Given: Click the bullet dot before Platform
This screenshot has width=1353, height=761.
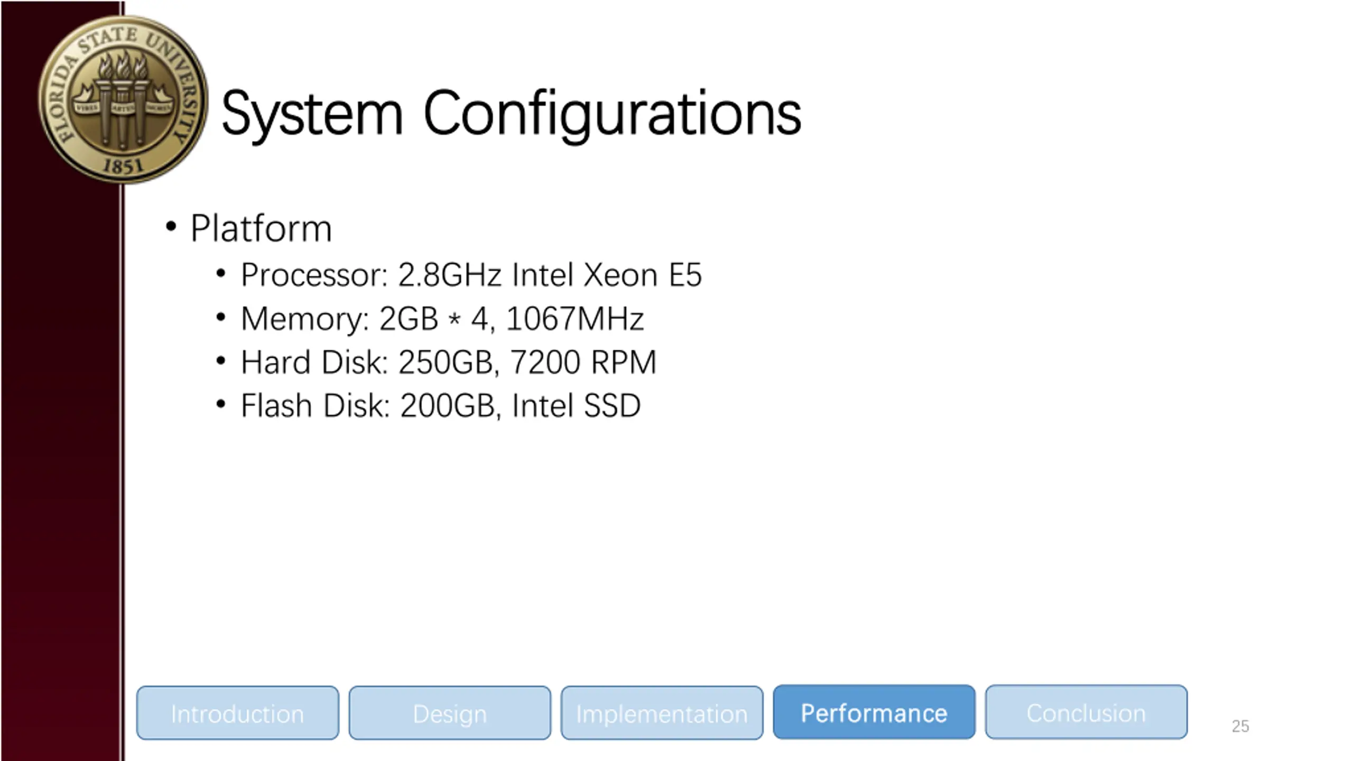Looking at the screenshot, I should click(x=171, y=227).
